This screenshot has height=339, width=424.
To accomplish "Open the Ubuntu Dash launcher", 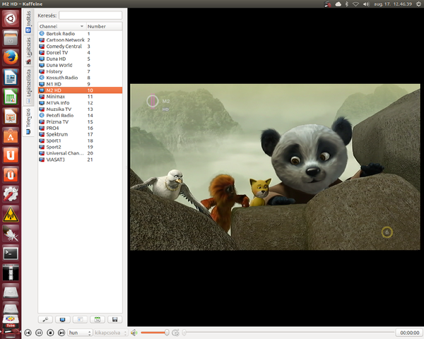I will [11, 18].
